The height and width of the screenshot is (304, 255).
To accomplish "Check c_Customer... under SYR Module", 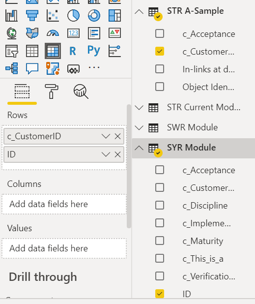I will point(160,187).
